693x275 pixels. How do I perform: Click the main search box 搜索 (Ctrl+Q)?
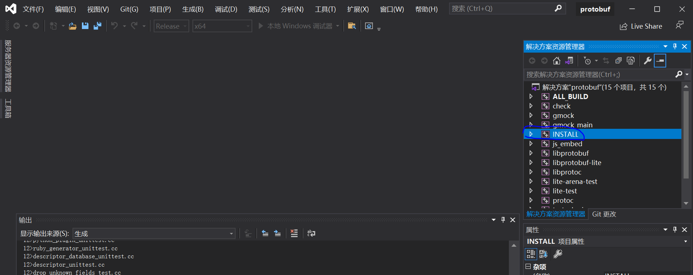[507, 8]
